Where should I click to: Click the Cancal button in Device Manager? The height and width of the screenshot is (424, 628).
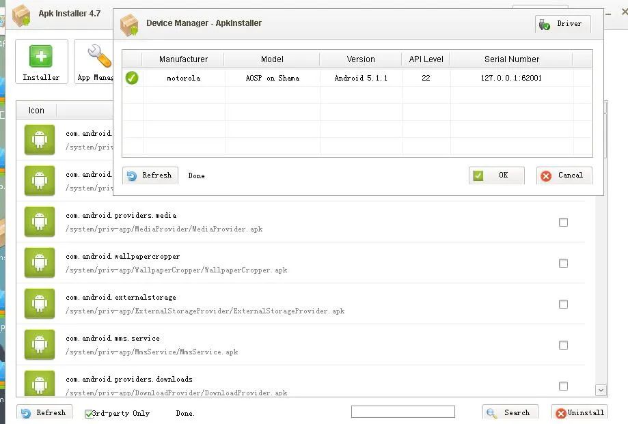pos(564,175)
